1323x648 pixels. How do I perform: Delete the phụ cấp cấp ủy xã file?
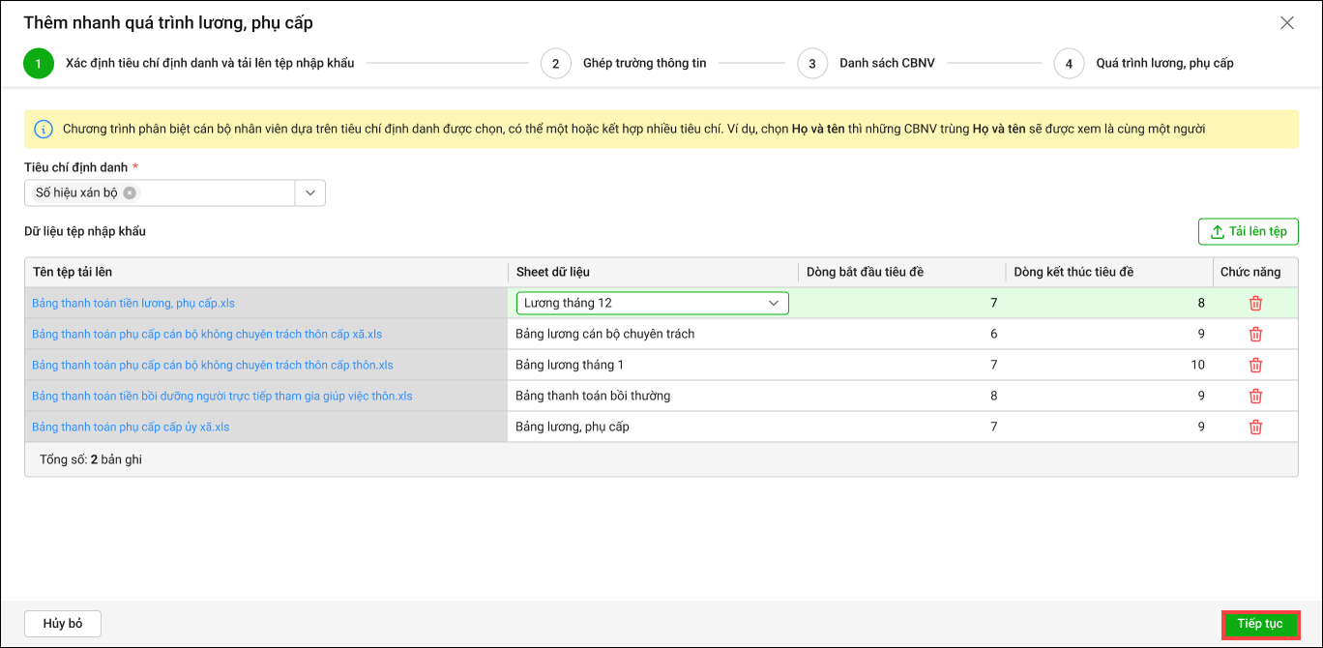[x=1255, y=427]
